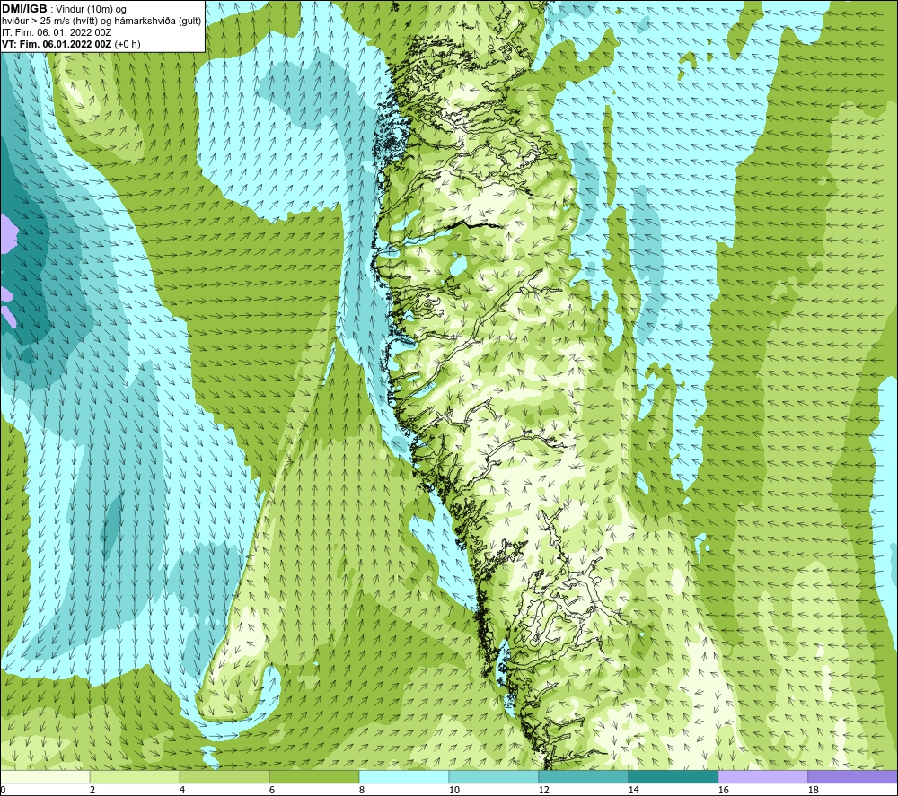Click the 12–14 m/s medium teal legend swatch
This screenshot has height=796, width=898.
coord(584,776)
